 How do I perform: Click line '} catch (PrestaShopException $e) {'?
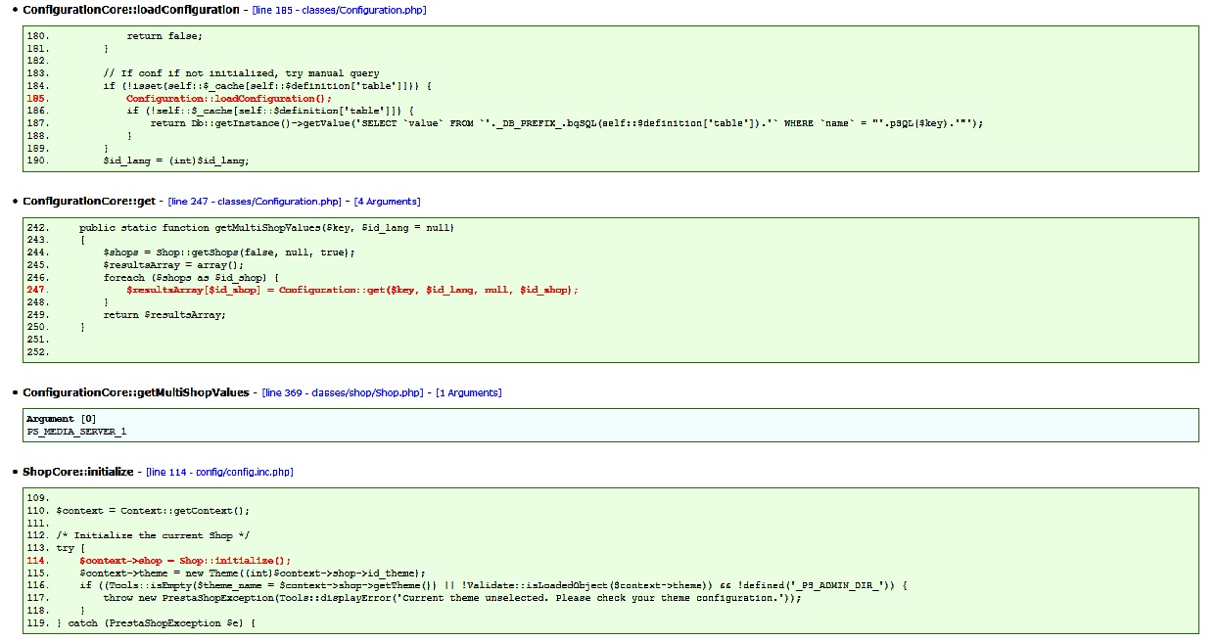pyautogui.click(x=156, y=623)
